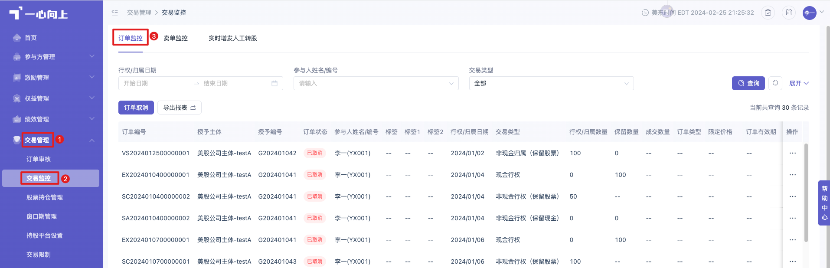The height and width of the screenshot is (268, 830).
Task: Expand the 绩效管理 menu chevron
Action: (x=92, y=119)
